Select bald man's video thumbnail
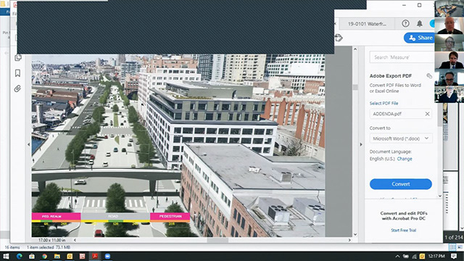The width and height of the screenshot is (464, 261). tap(449, 25)
